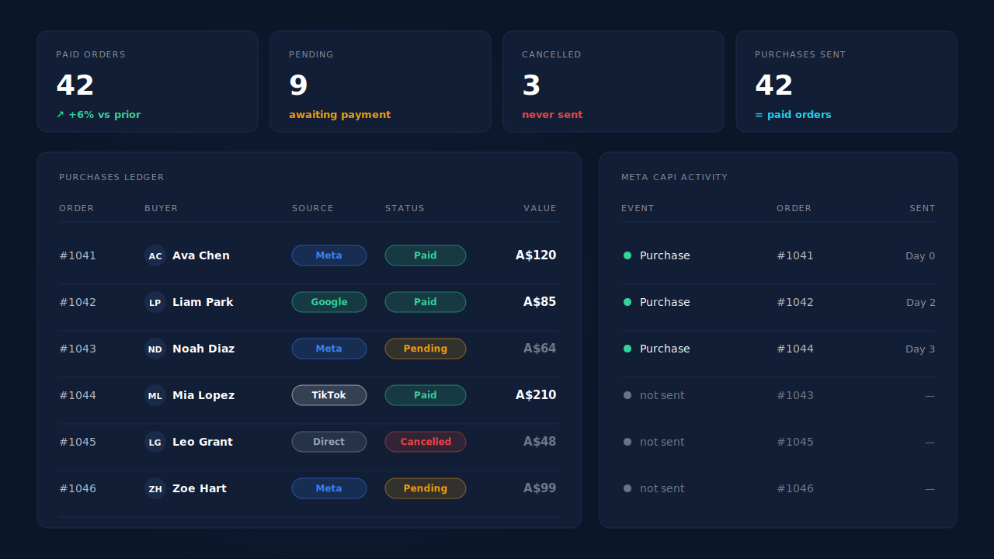Click green status dot for order #1041 Purchase event
This screenshot has height=559, width=994.
coord(627,255)
